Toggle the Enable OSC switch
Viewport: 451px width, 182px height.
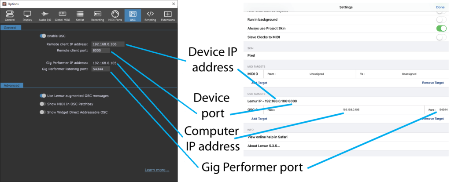(x=43, y=36)
